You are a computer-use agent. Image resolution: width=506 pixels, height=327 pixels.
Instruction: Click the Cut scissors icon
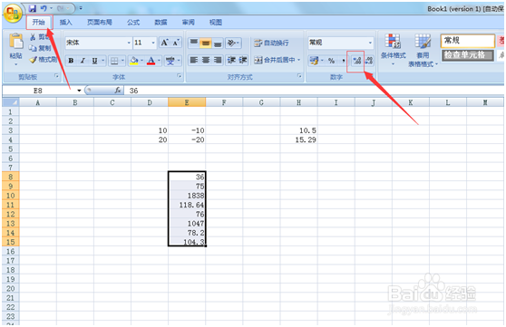click(x=33, y=37)
